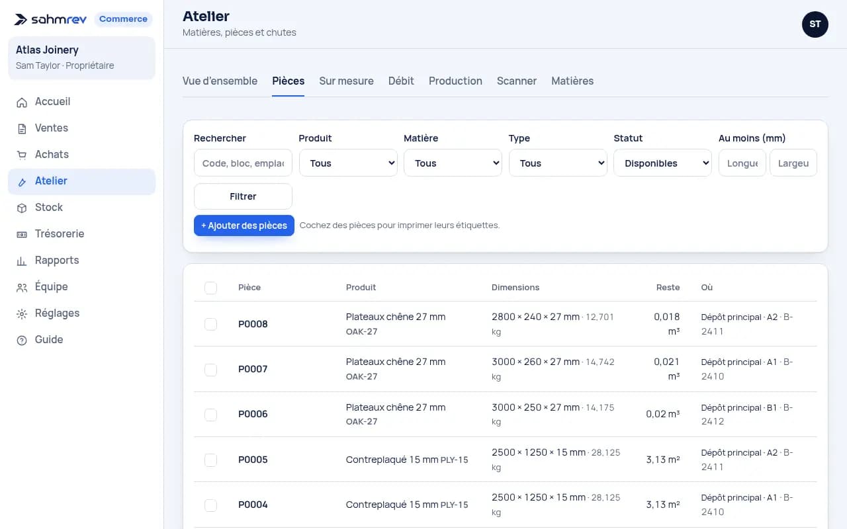
Task: Click the Stock box icon
Action: click(22, 208)
